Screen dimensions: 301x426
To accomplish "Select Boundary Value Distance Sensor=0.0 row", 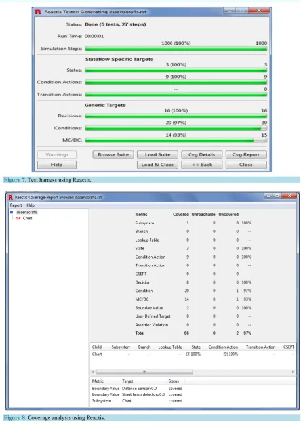I will (x=137, y=389).
